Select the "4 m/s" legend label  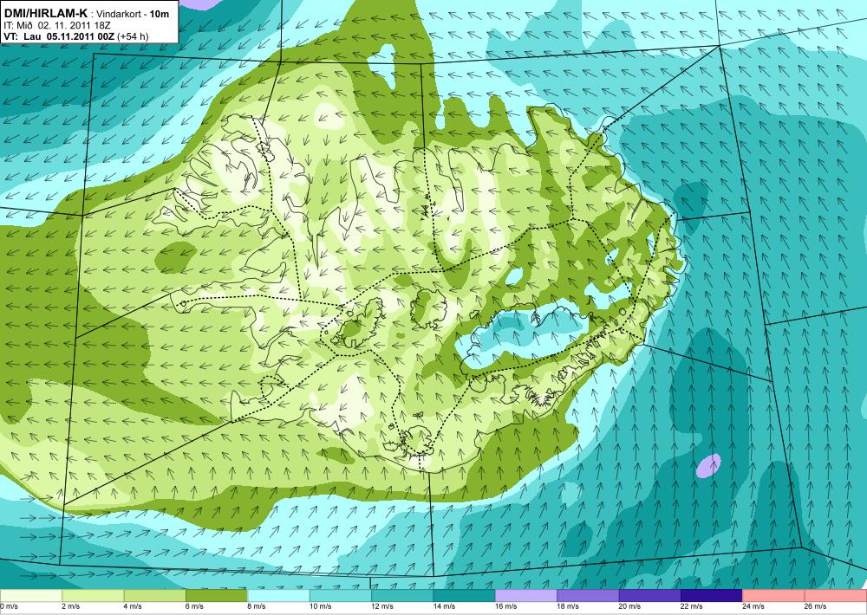pos(133,606)
